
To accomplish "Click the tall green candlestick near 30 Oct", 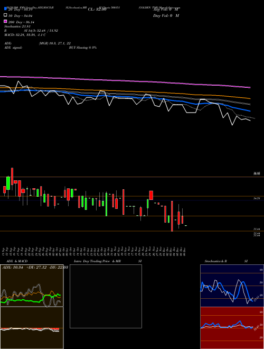I will tap(106, 204).
